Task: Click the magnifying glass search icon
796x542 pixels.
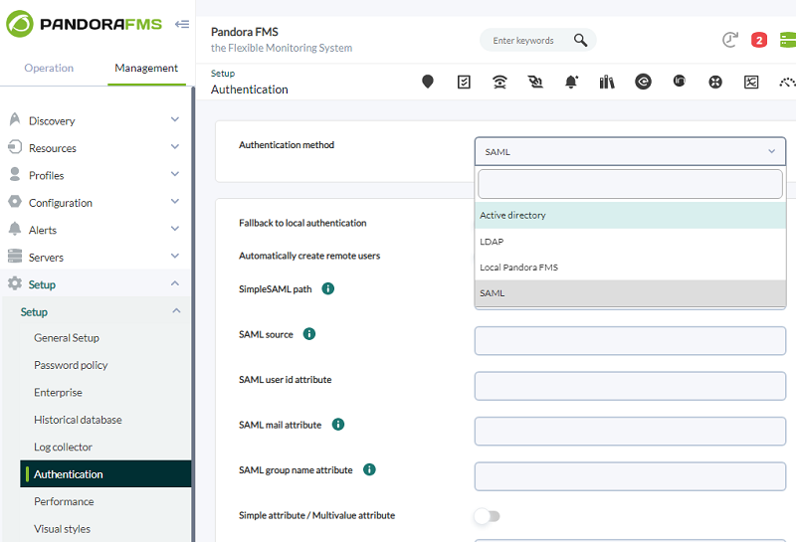Action: coord(580,40)
